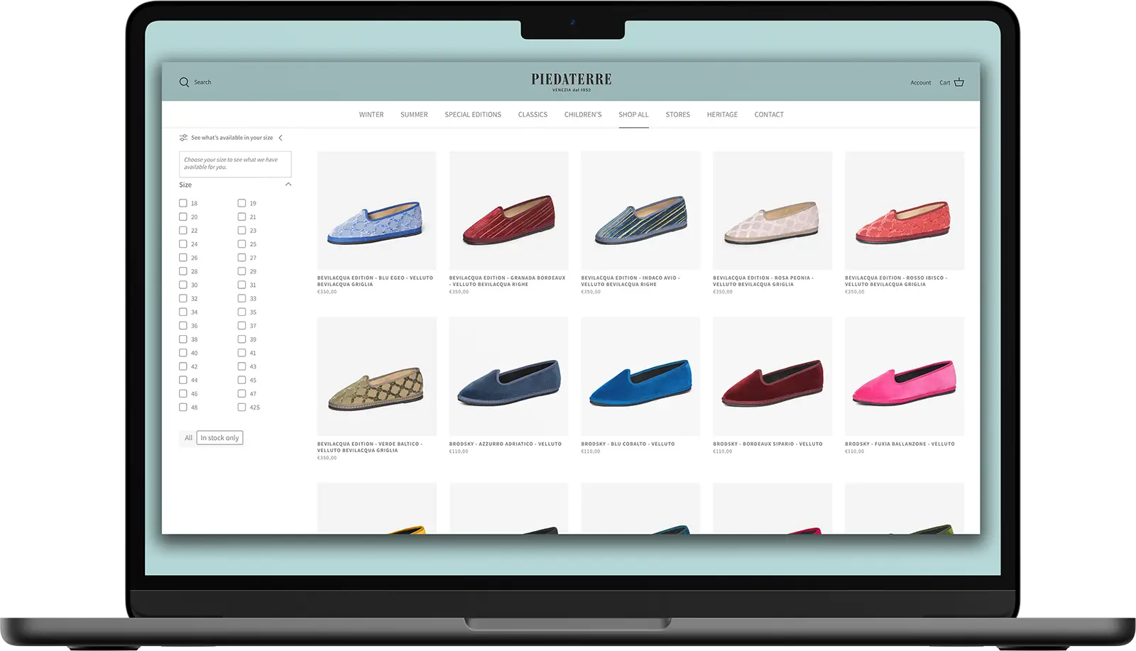This screenshot has height=651, width=1136.
Task: Check size 27 checkbox
Action: click(x=241, y=258)
